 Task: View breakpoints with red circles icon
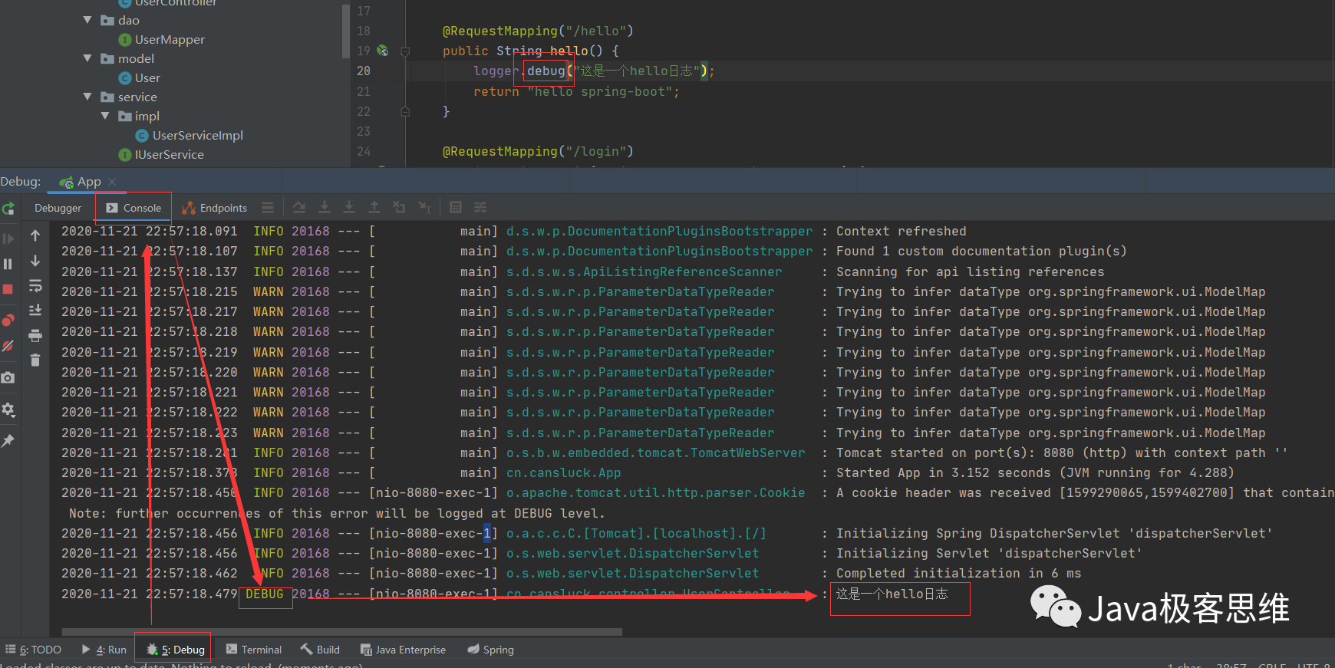[8, 320]
